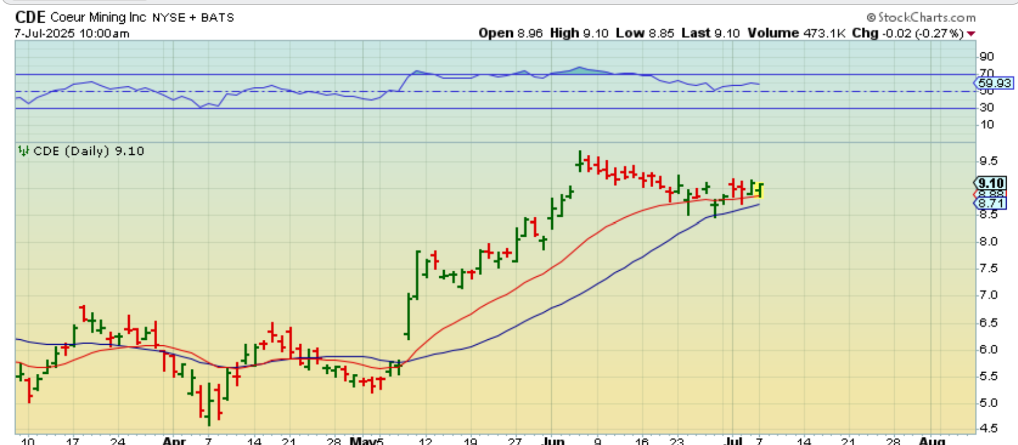Click the Coeur Mining Inc company name

click(98, 17)
